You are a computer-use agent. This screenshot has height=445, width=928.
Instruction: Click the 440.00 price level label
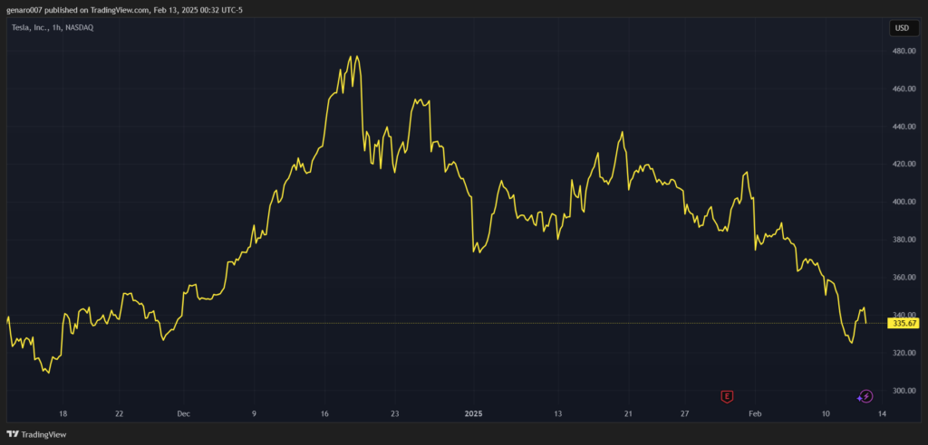[x=903, y=127]
